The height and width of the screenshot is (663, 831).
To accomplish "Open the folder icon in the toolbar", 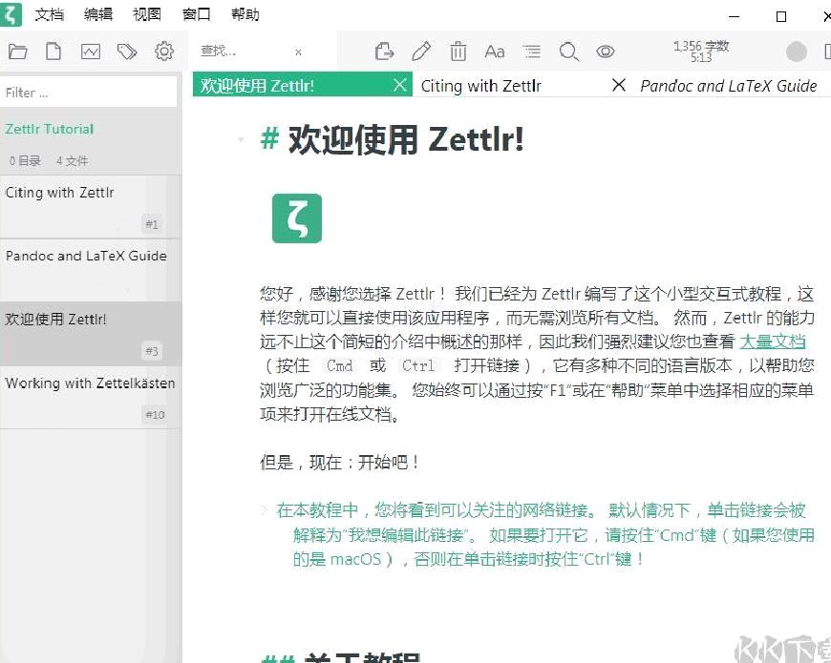I will (x=17, y=52).
